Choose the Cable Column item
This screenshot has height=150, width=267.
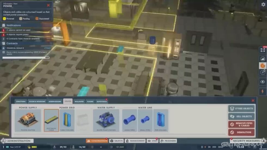67,120
